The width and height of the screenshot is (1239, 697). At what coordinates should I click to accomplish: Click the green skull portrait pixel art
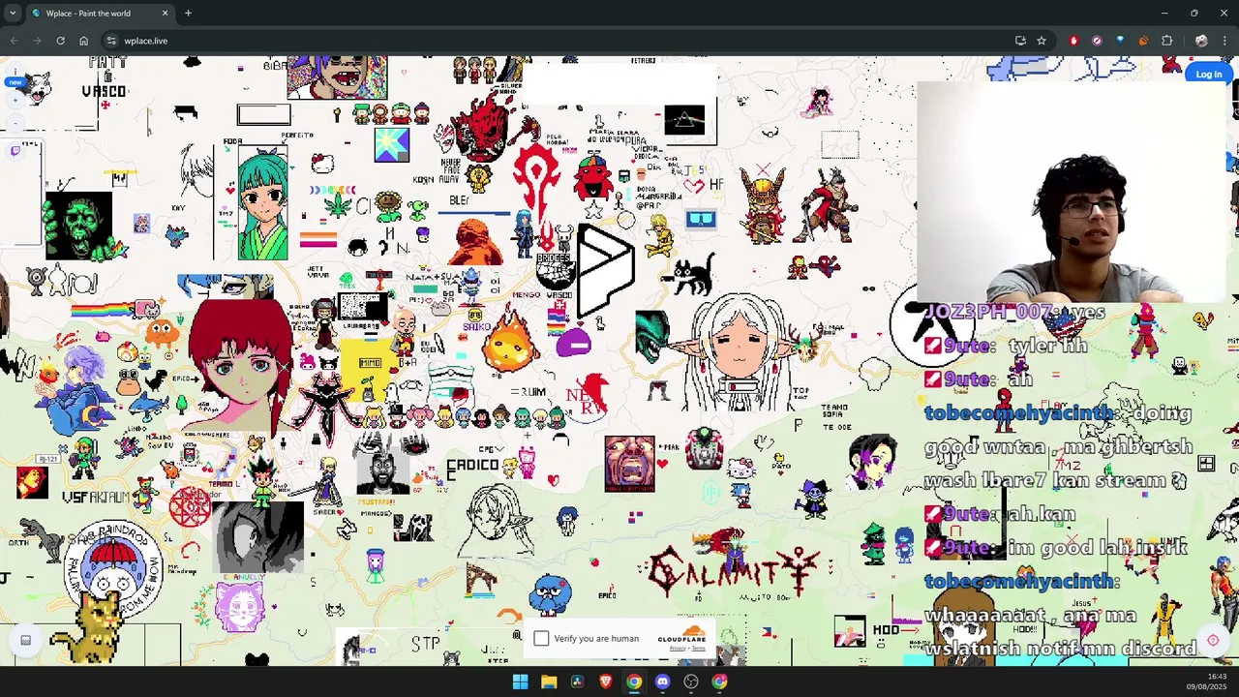point(78,225)
